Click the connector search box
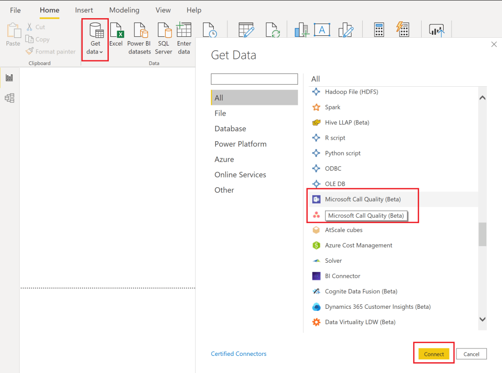The image size is (502, 373). pyautogui.click(x=254, y=79)
